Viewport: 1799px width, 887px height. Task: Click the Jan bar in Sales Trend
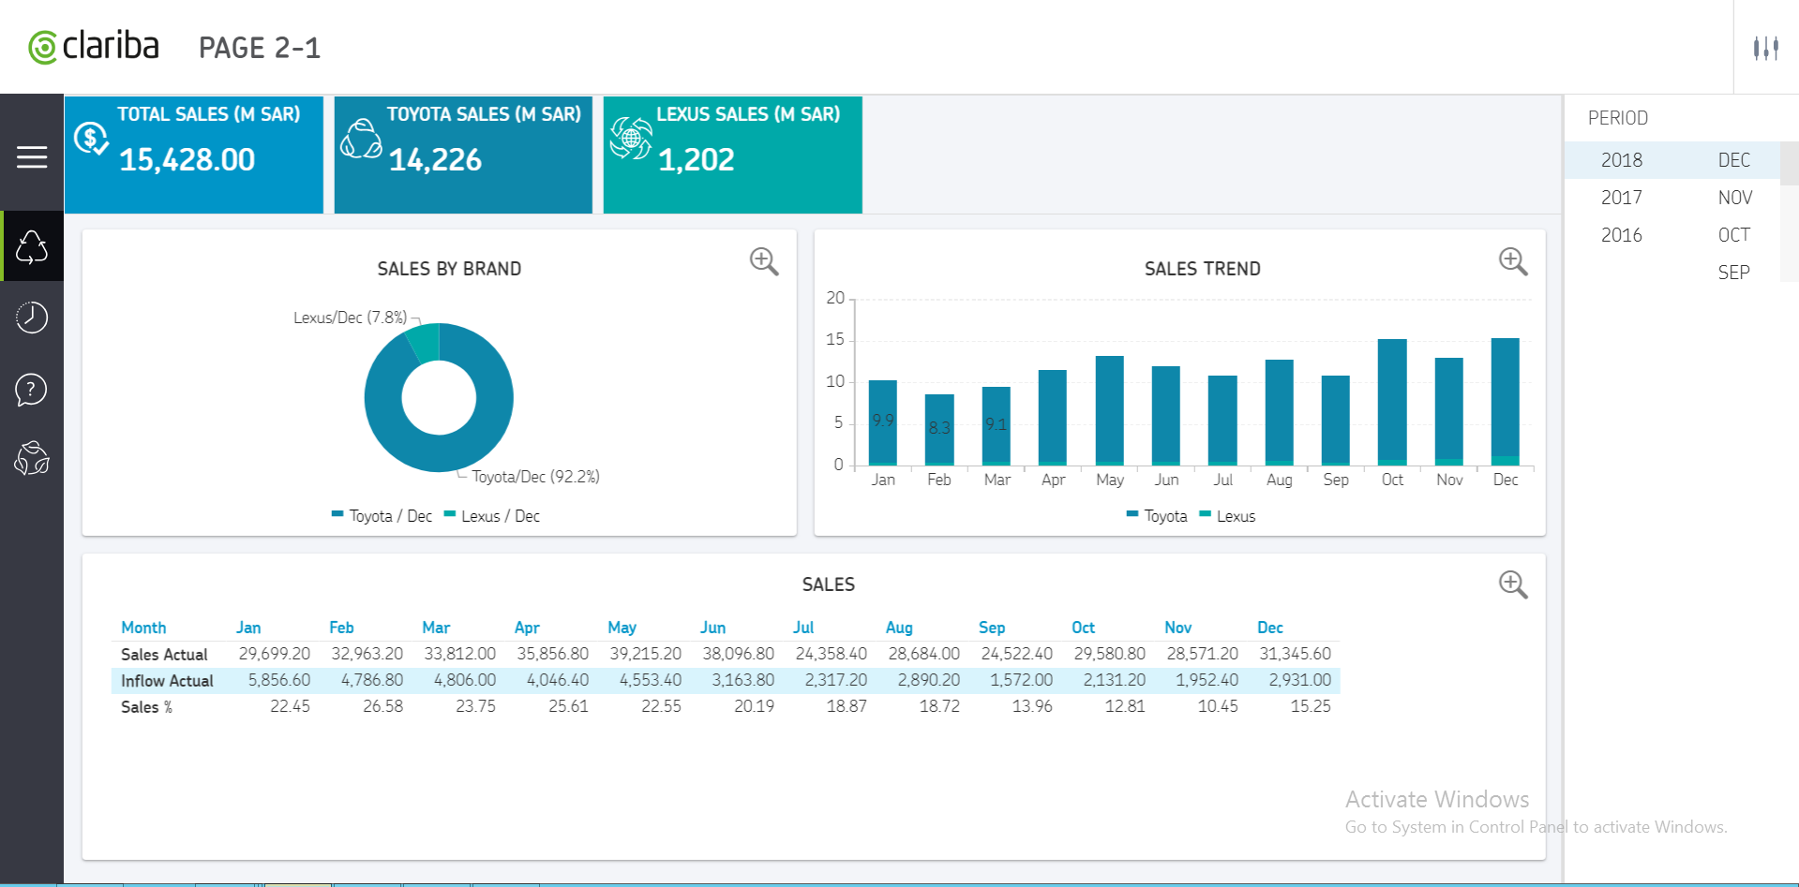[883, 422]
